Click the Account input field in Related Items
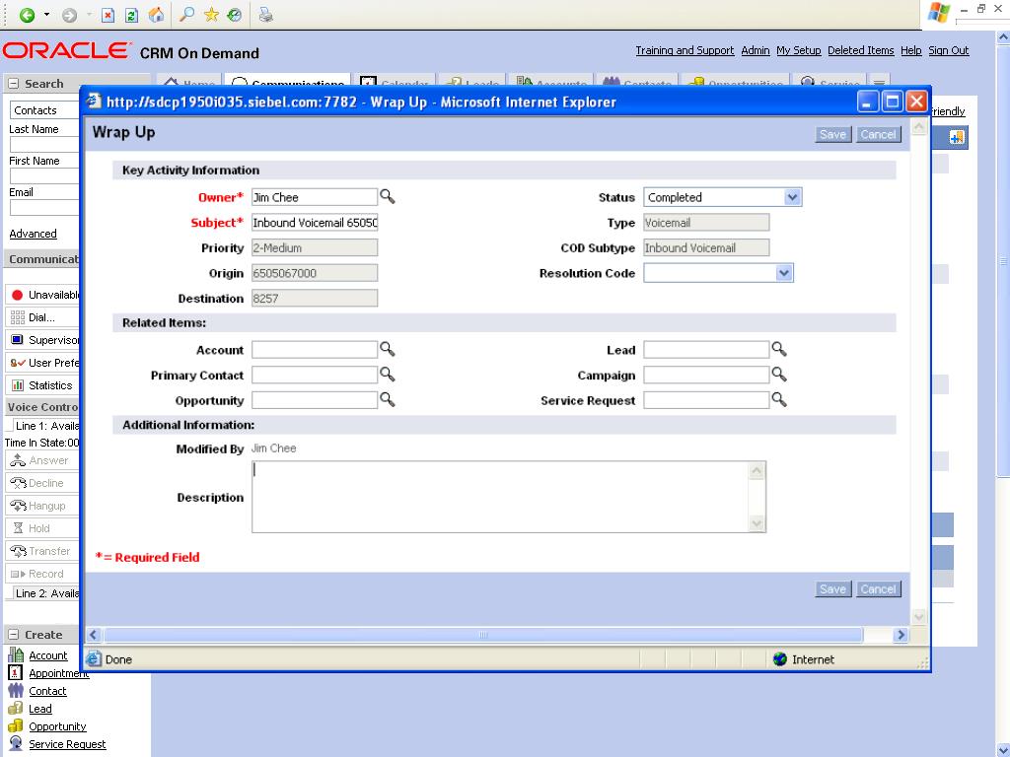 (315, 350)
